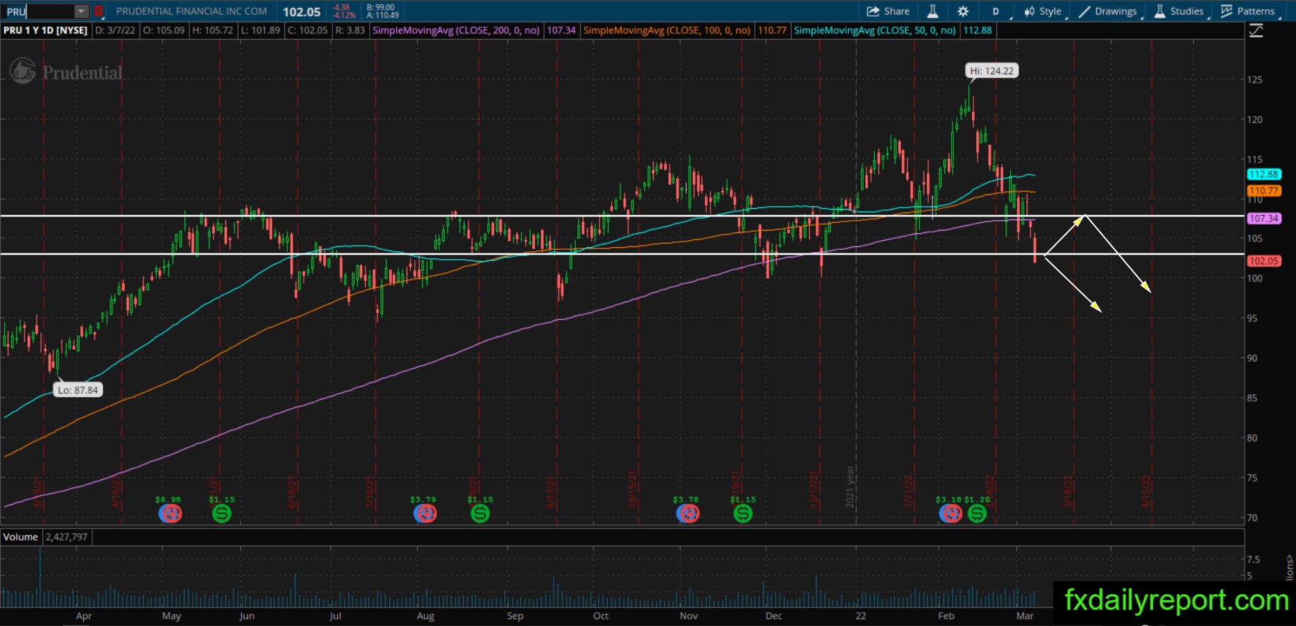Click the earnings icon labeled $6.98
Image resolution: width=1296 pixels, height=626 pixels.
pyautogui.click(x=170, y=514)
